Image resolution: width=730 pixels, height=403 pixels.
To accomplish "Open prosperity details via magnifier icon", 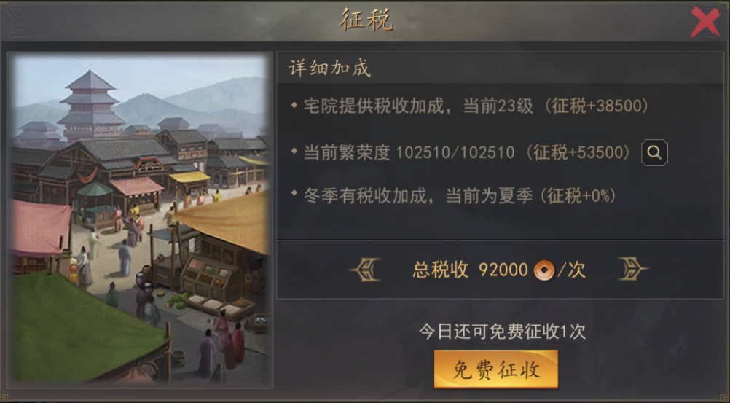I will (x=654, y=152).
